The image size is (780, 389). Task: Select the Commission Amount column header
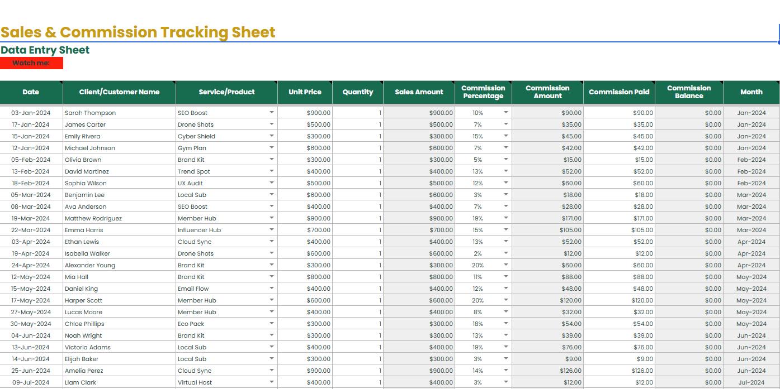tap(547, 92)
